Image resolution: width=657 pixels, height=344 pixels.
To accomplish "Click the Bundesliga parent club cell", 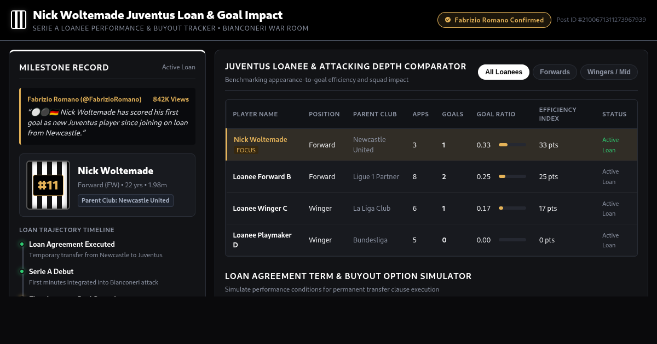I will (x=370, y=240).
